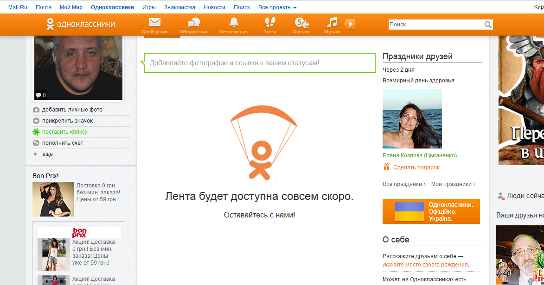544x285 pixels.
Task: Click Елена Козлова's photo thumbnail
Action: tap(412, 119)
